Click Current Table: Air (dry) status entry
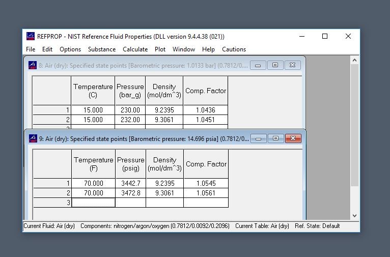 pyautogui.click(x=262, y=226)
